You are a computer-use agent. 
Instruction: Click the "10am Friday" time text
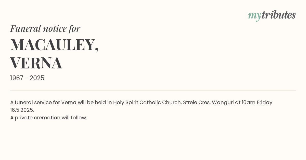pos(257,102)
